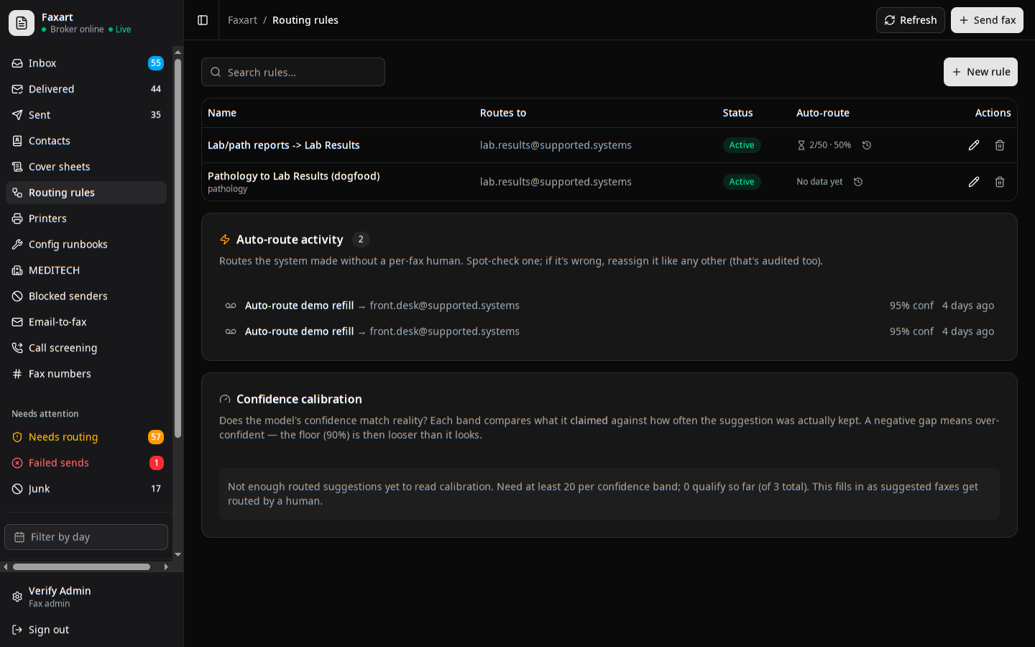The image size is (1035, 647).
Task: Click horizontal scrollbar left arrow
Action: pos(6,567)
